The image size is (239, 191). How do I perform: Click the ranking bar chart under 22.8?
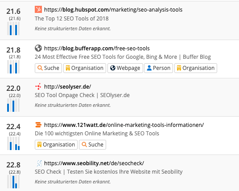pos(13,182)
